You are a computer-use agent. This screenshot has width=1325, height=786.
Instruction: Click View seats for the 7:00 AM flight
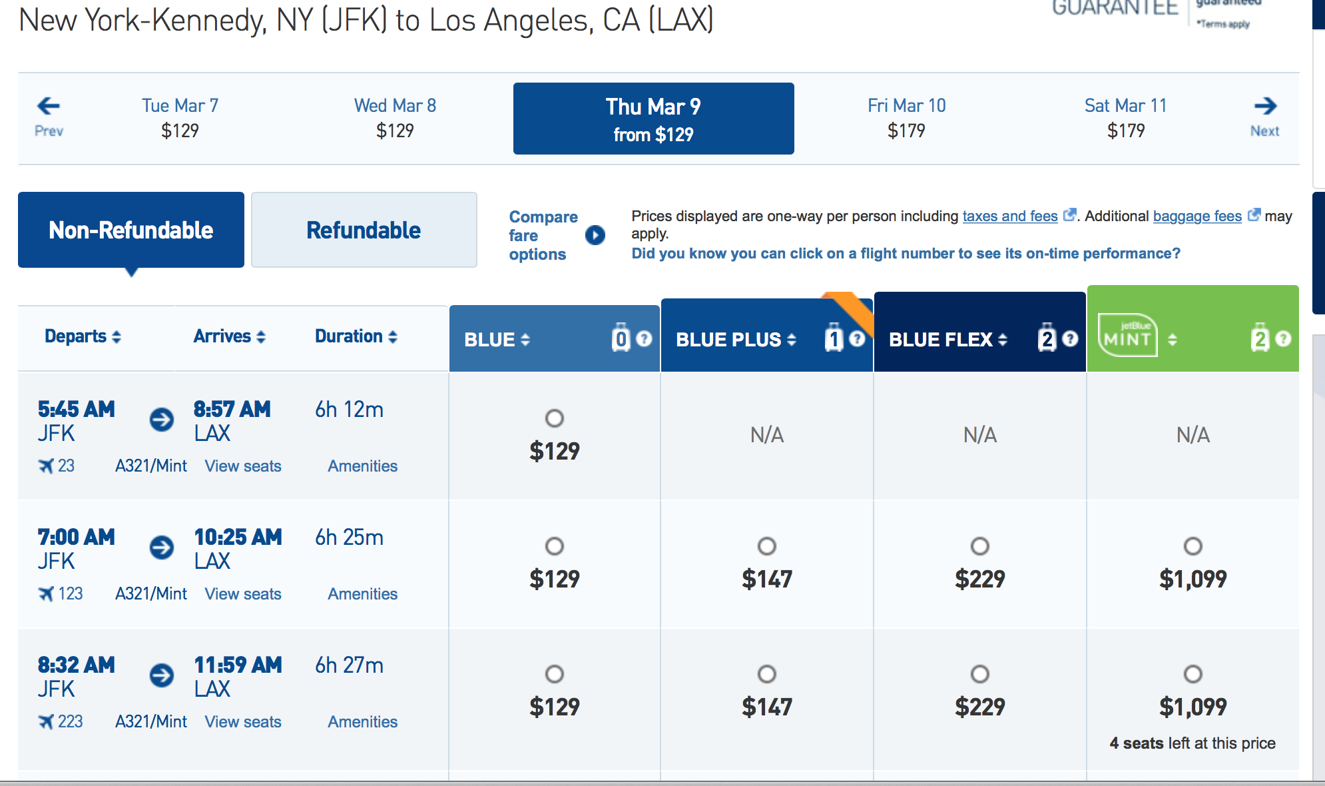(243, 594)
